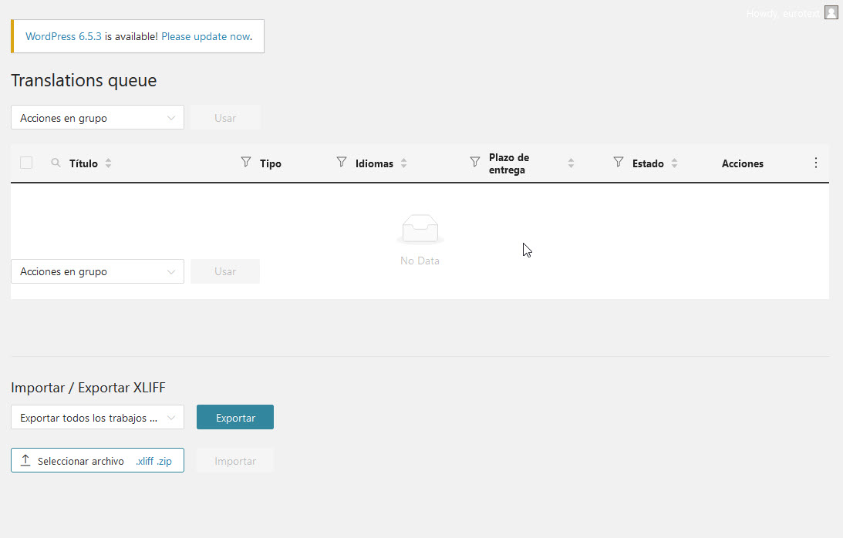Open the top Acciones en grupo dropdown

pos(97,118)
